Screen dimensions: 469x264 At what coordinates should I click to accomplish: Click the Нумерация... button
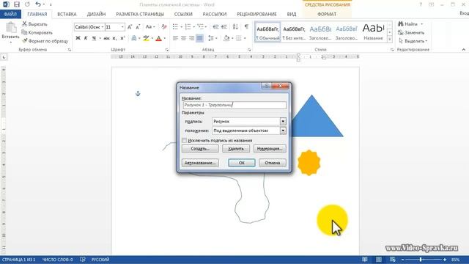pos(270,148)
